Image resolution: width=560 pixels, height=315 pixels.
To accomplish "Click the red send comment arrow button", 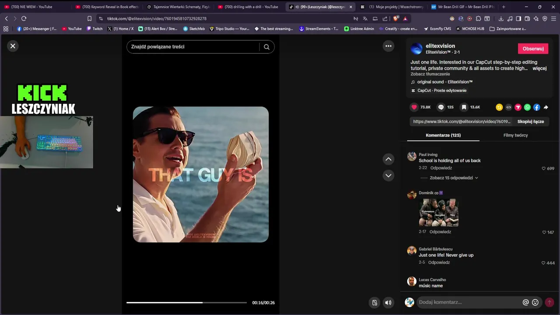I will point(549,302).
